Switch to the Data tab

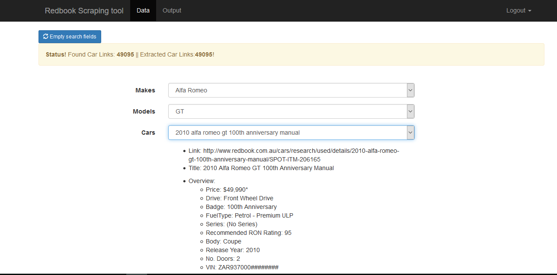point(143,10)
